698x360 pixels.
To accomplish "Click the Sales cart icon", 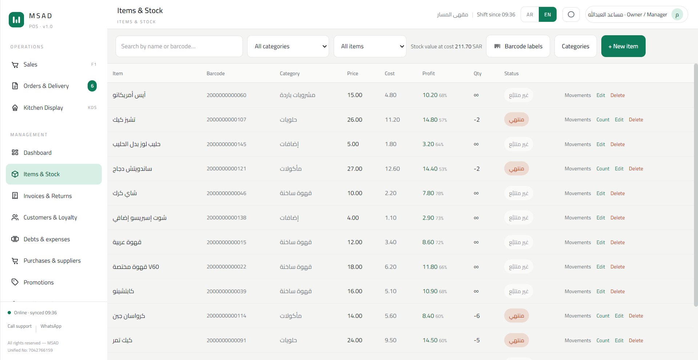I will click(x=15, y=65).
